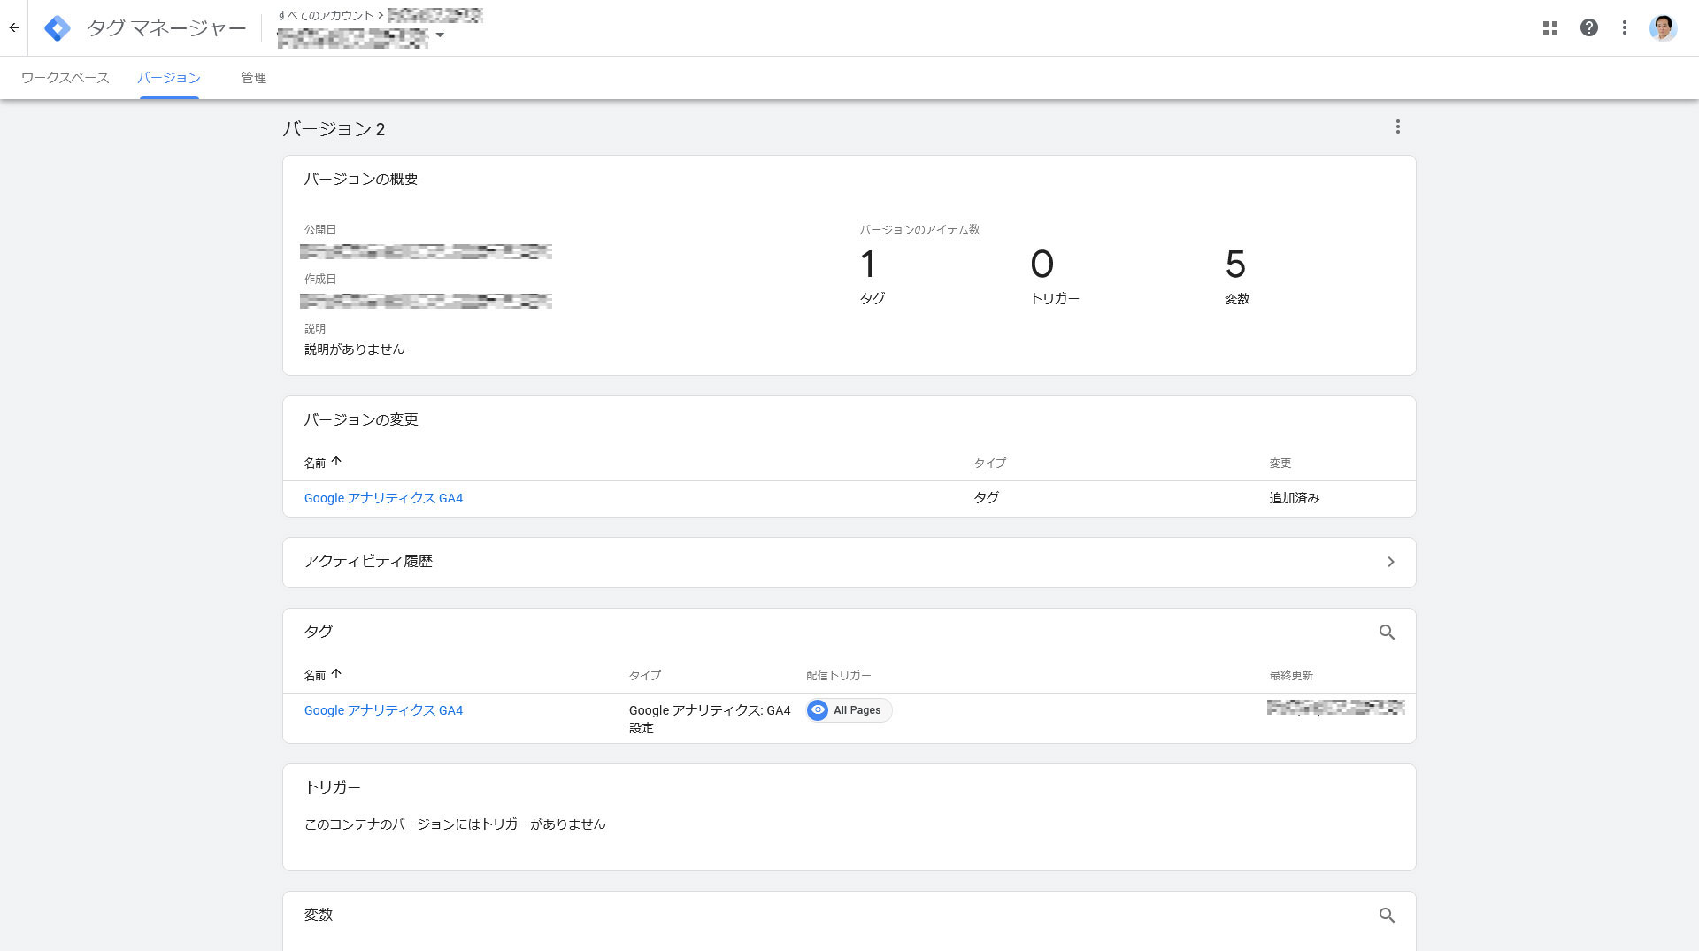
Task: Click the Tag Manager diamond logo
Action: (58, 28)
